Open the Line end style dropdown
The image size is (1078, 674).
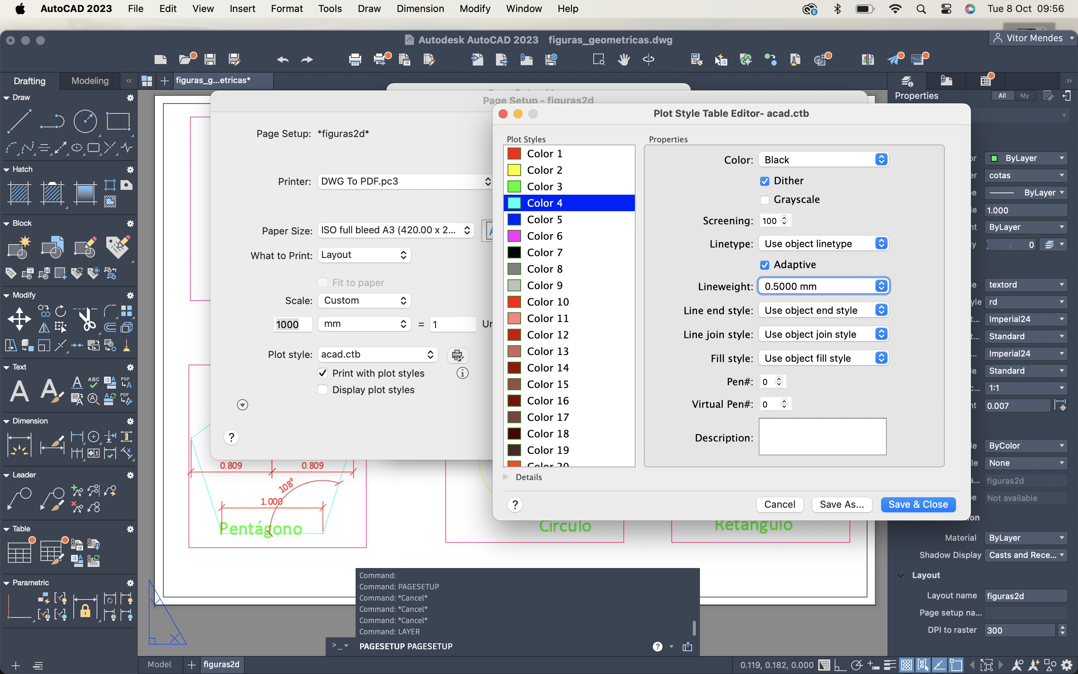[x=823, y=310]
